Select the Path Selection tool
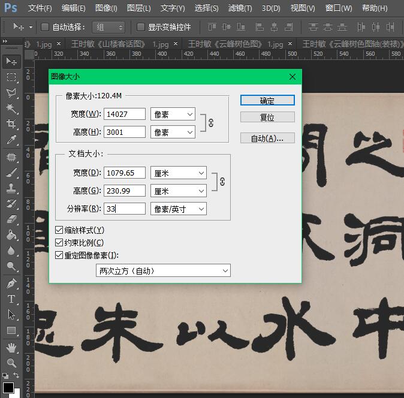This screenshot has width=404, height=398. pos(11,315)
